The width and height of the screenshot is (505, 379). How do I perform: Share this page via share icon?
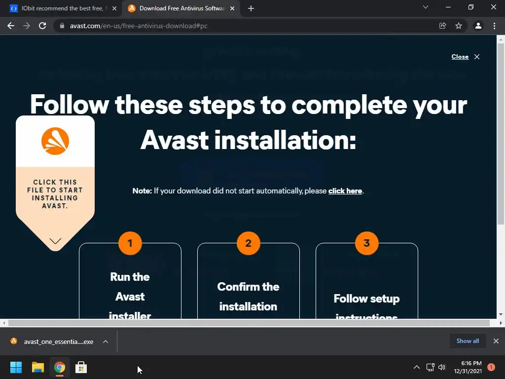coord(442,26)
